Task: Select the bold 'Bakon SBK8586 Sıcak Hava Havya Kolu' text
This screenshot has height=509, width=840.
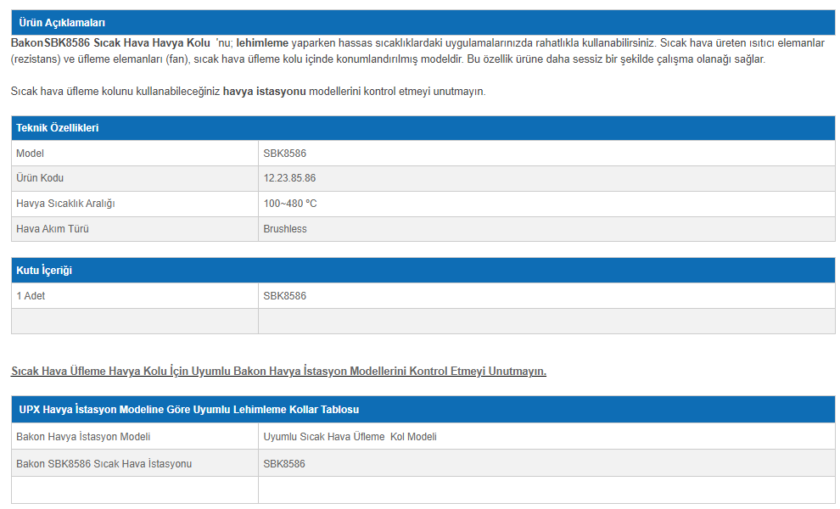Action: pyautogui.click(x=110, y=43)
